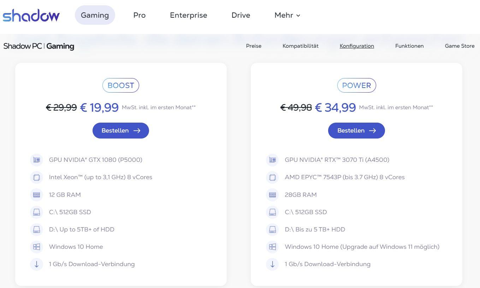Click the C:\ SSD drive icon in POWER card

pos(272,212)
